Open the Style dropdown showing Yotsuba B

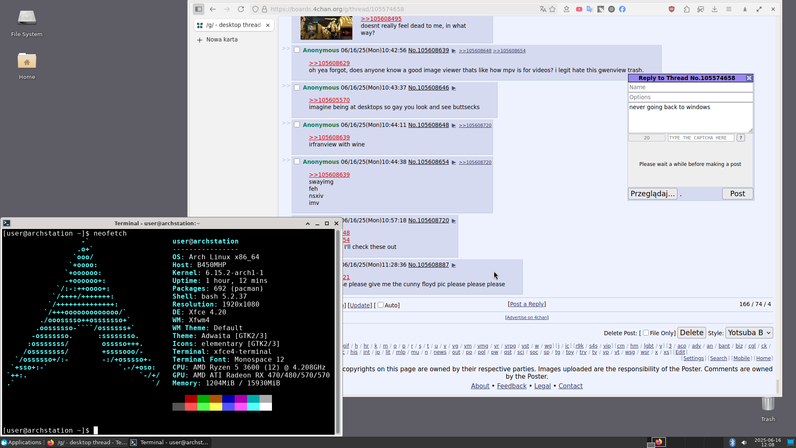749,333
